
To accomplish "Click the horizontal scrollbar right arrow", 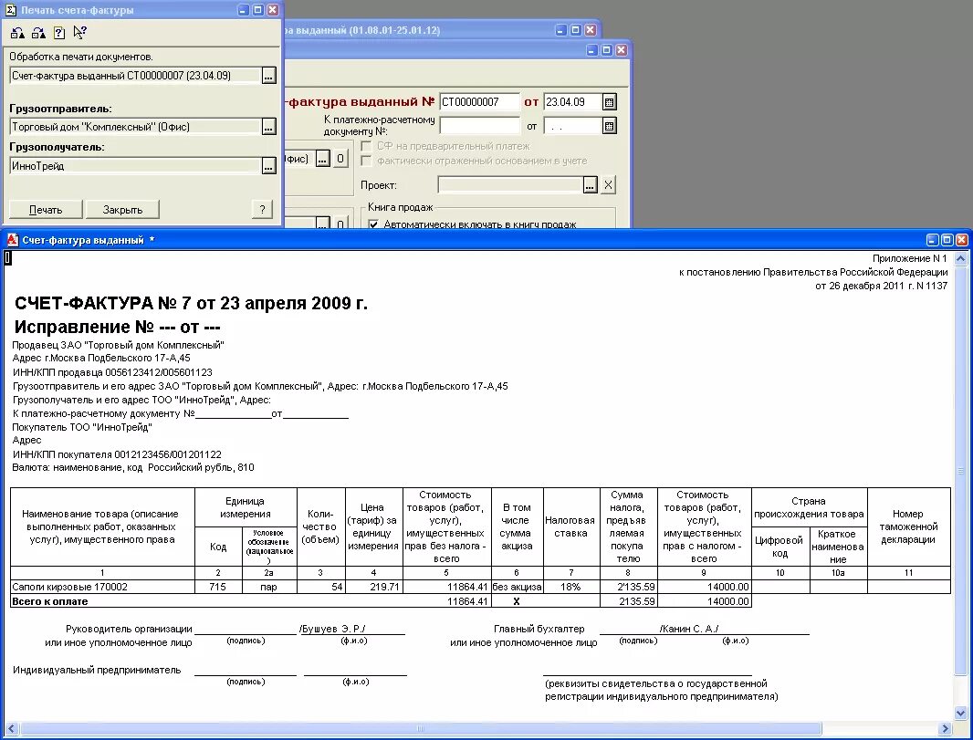I will point(945,728).
